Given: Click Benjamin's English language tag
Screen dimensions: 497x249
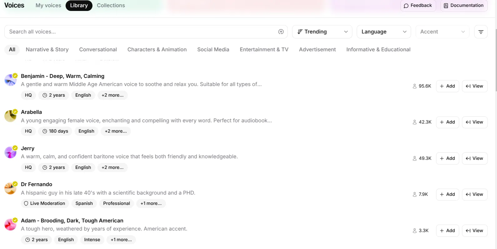Looking at the screenshot, I should [x=83, y=95].
